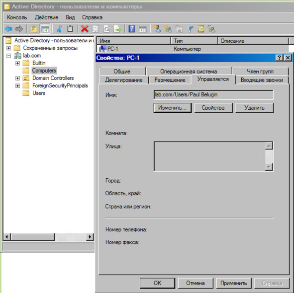Viewport: 294px width, 293px height.
Task: Open Help question mark toolbar icon
Action: coord(132,29)
